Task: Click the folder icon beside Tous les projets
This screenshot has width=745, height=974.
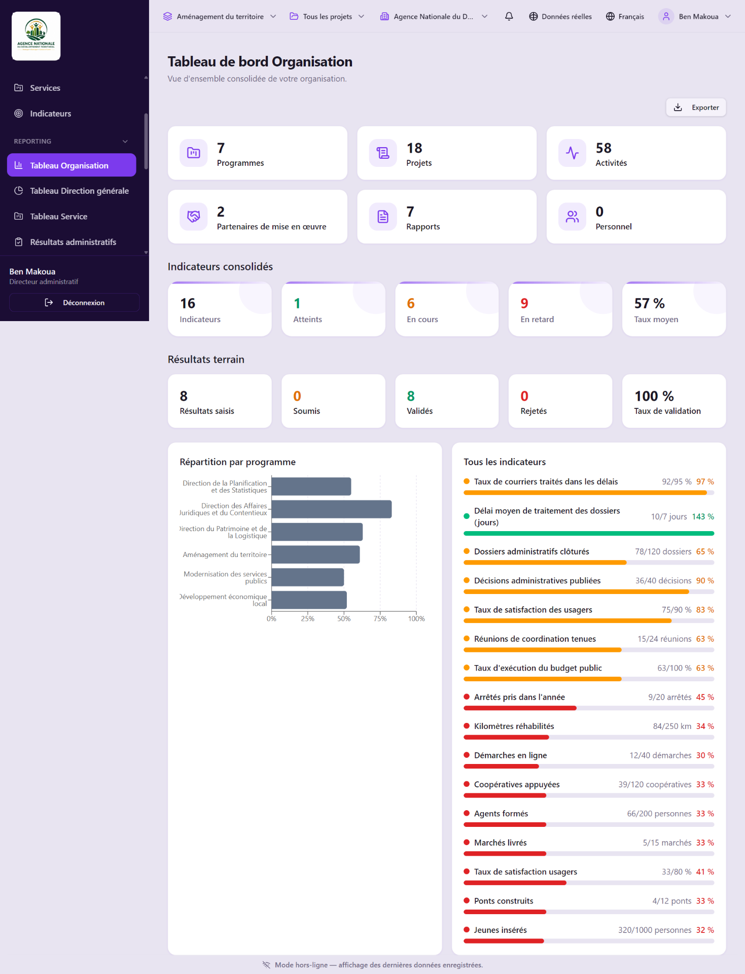Action: (294, 16)
